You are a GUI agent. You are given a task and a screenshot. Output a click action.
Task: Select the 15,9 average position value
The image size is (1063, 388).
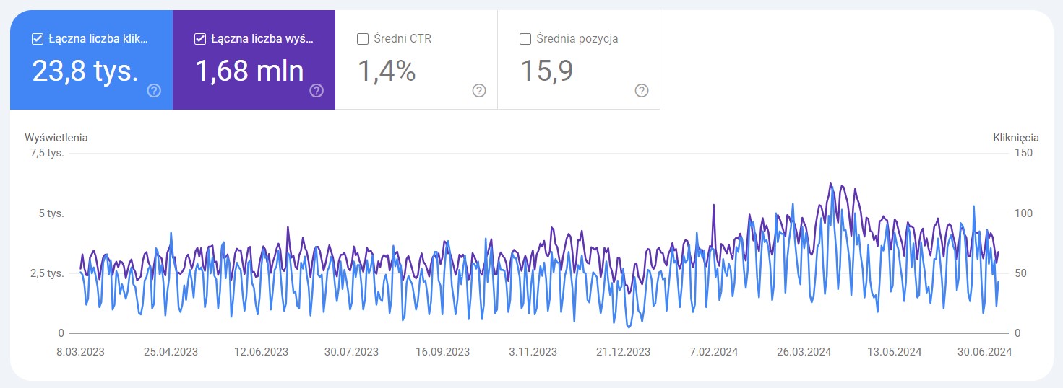click(x=547, y=71)
